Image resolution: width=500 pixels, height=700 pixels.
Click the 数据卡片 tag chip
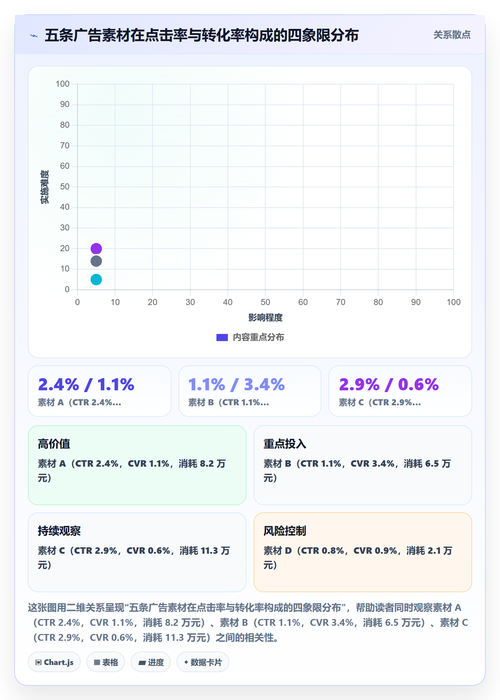(x=203, y=662)
